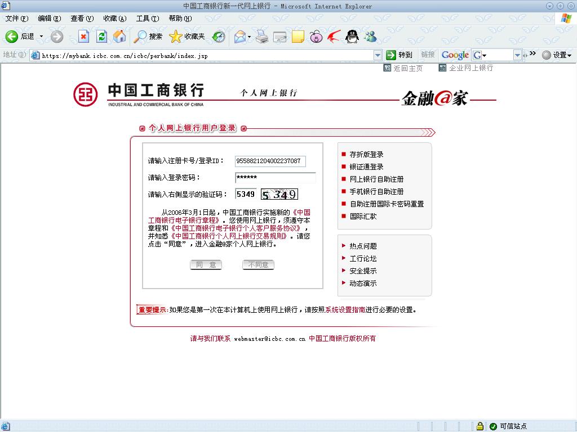Open the 帮助 menu
Viewport: 577px width, 432px height.
tap(180, 19)
